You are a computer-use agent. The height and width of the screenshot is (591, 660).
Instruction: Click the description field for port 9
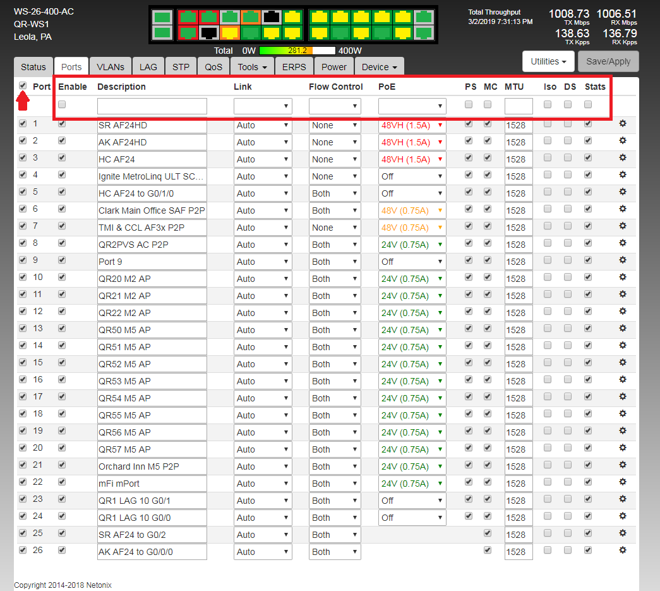point(152,262)
